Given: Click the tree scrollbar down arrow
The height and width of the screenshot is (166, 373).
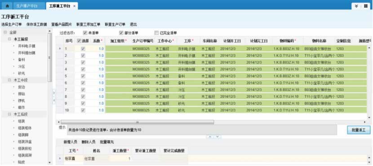Looking at the screenshot, I should (49, 163).
